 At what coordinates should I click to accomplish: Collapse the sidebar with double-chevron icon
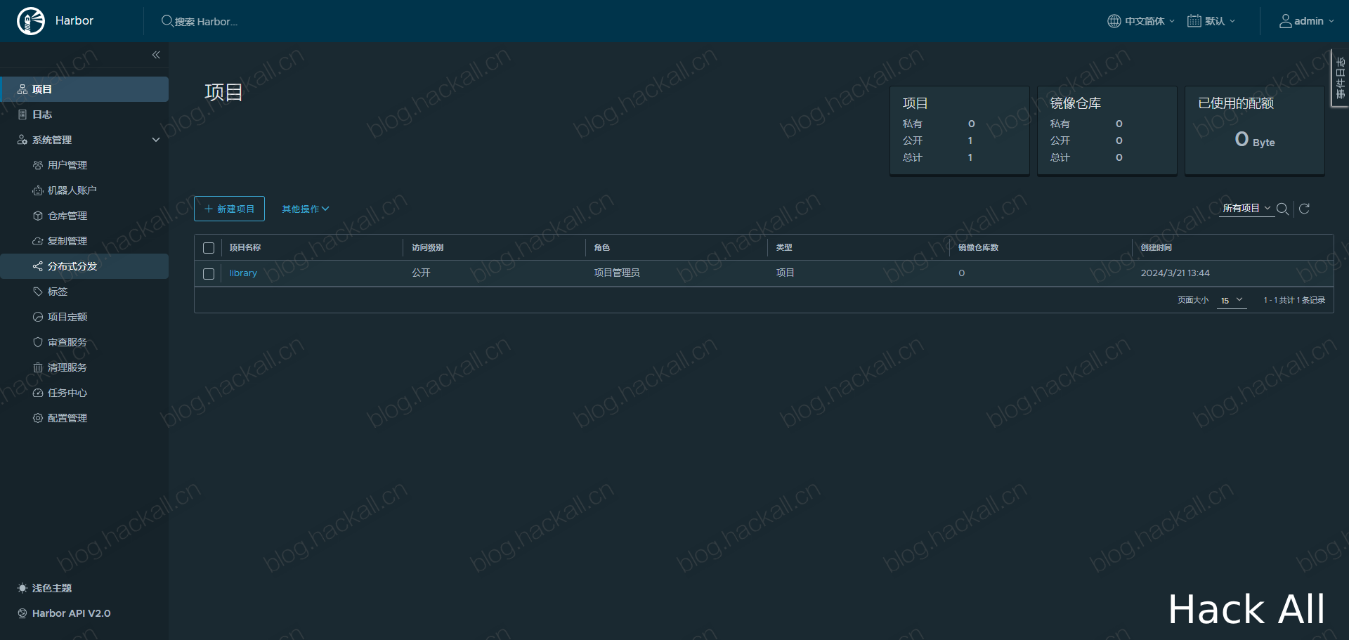156,55
